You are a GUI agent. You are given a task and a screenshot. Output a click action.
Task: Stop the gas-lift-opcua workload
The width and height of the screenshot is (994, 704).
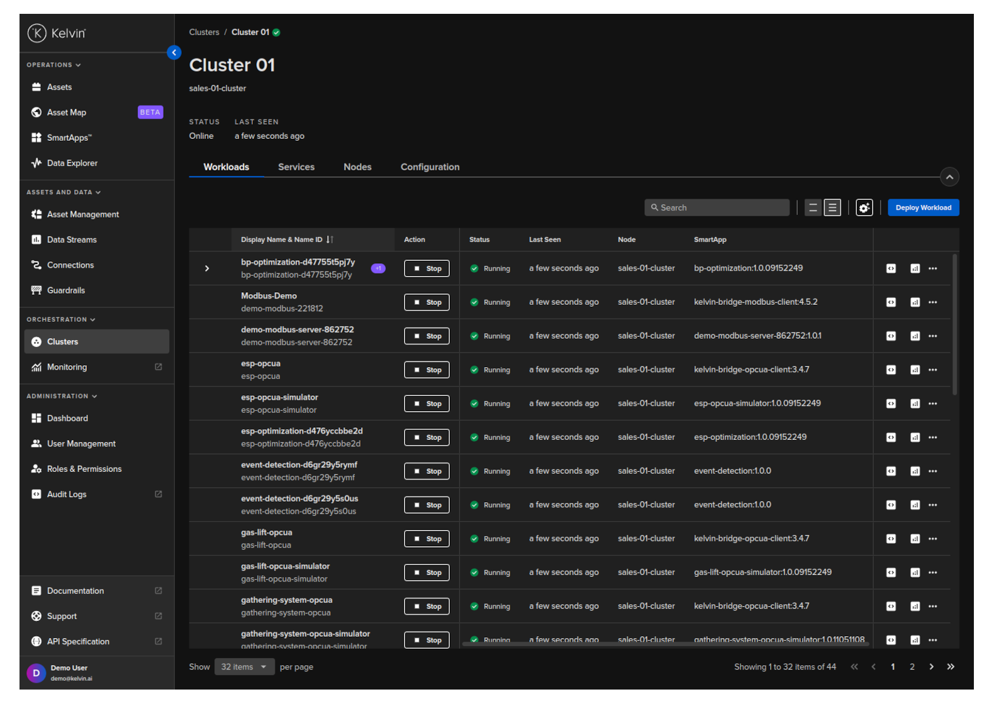pos(427,539)
